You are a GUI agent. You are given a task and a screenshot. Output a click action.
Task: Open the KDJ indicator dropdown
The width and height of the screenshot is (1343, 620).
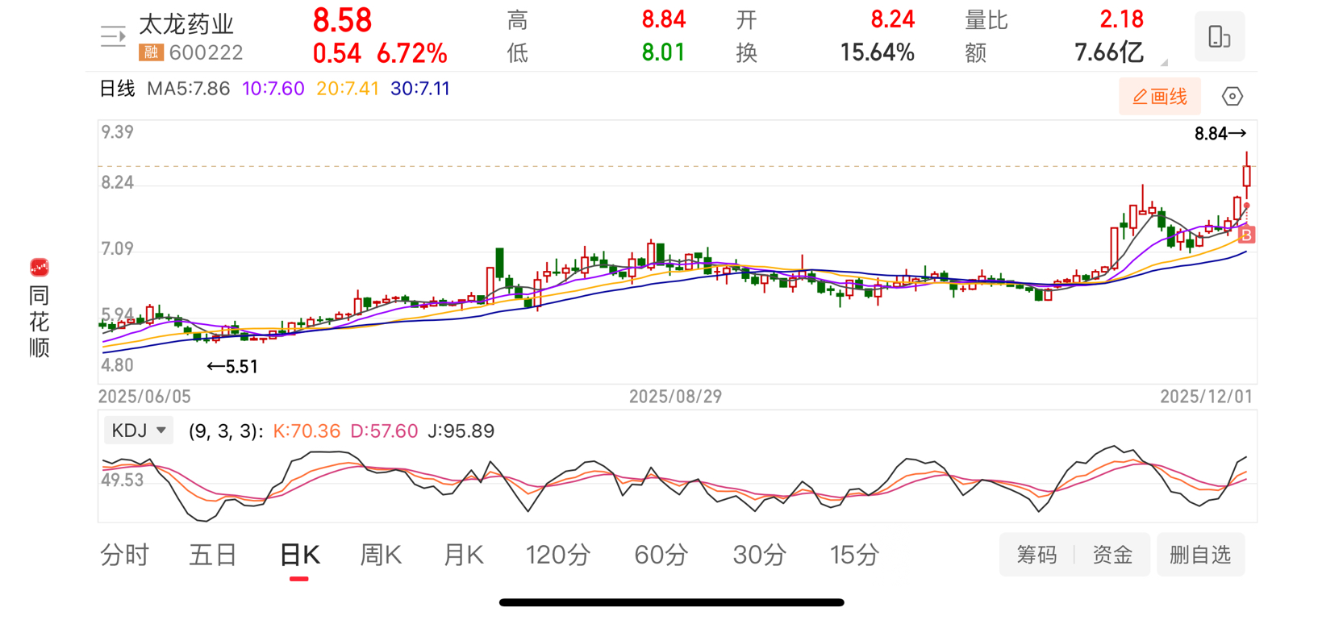(138, 431)
